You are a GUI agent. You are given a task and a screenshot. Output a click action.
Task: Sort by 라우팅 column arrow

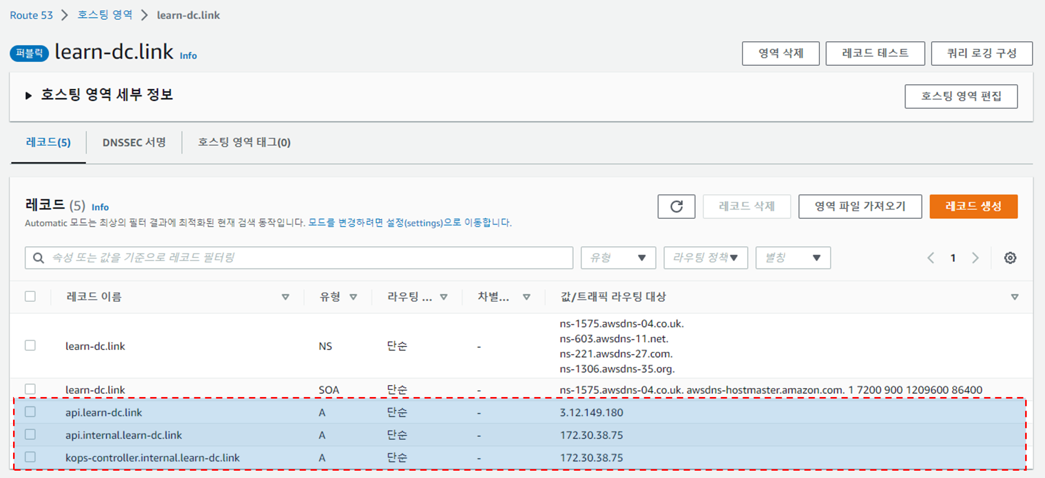[444, 297]
